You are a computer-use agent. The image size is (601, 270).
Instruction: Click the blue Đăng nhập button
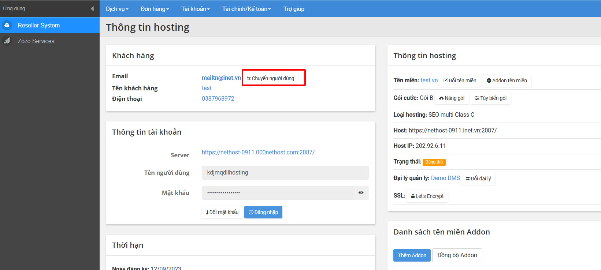pos(263,212)
